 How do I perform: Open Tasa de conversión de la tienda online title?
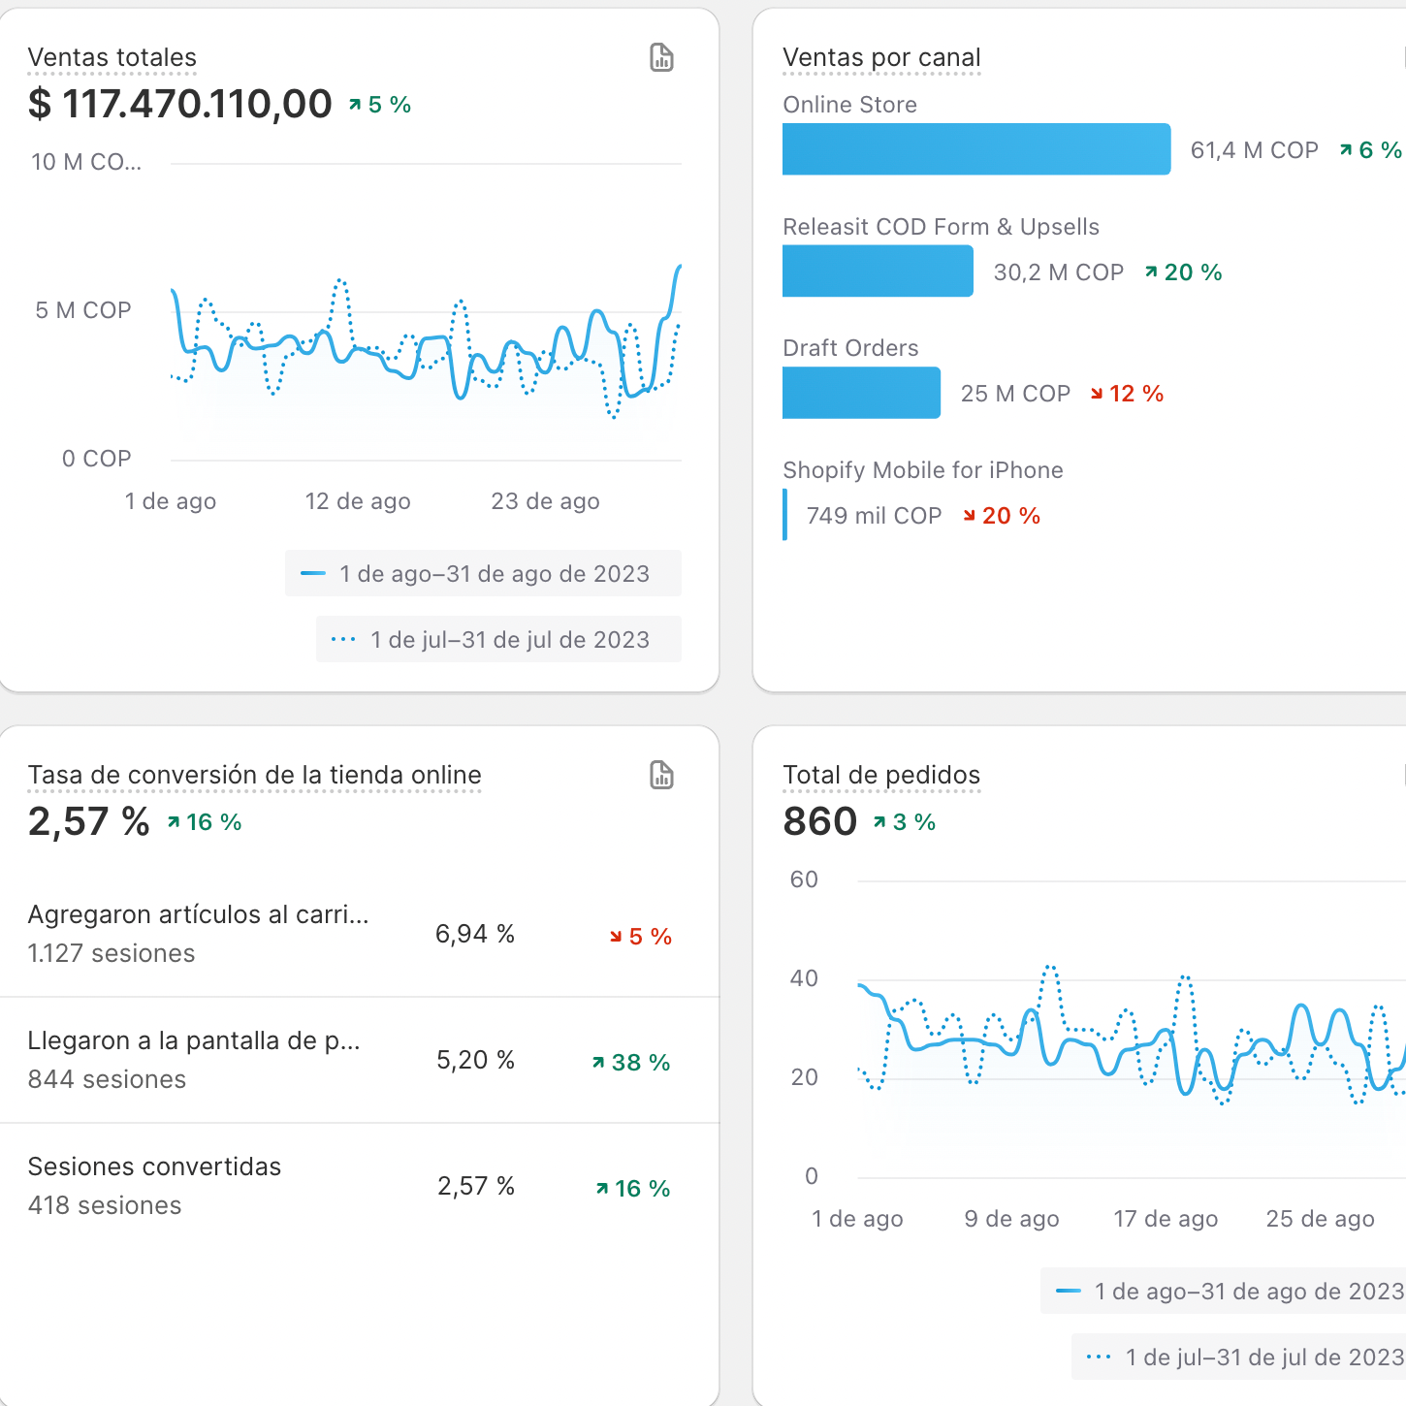tap(254, 776)
